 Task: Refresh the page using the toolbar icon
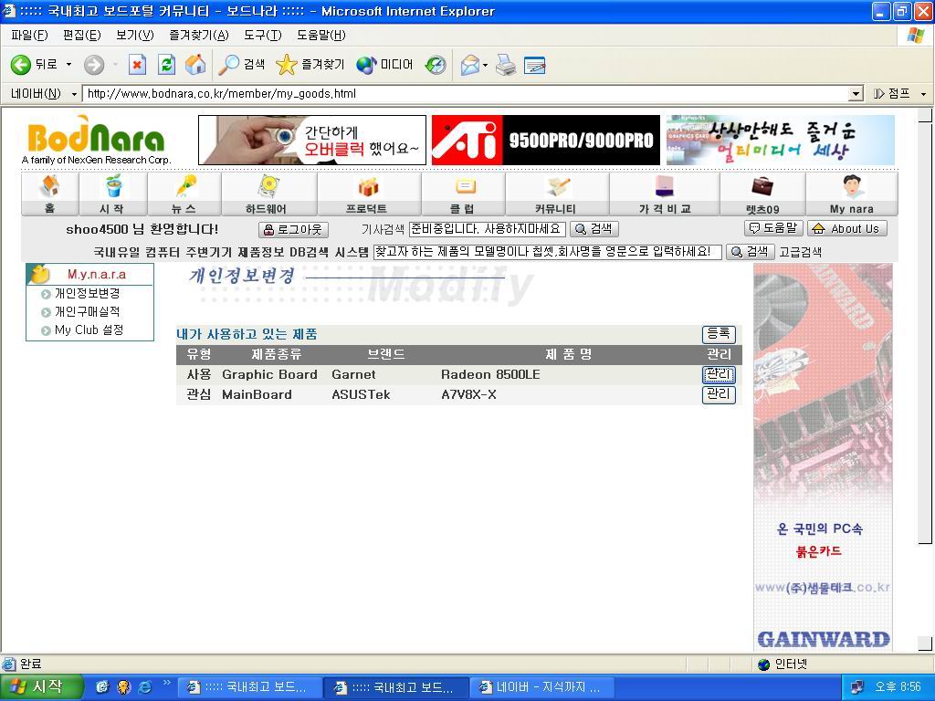[166, 65]
